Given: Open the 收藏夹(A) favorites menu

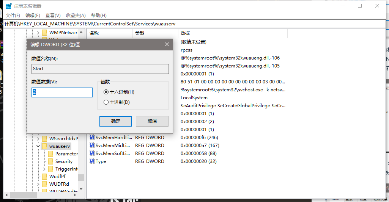Looking at the screenshot, I should (76, 16).
